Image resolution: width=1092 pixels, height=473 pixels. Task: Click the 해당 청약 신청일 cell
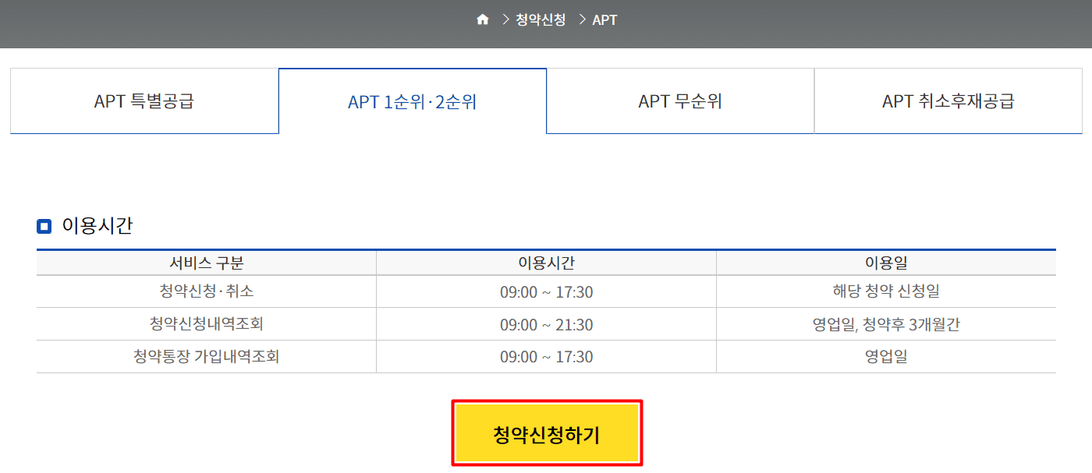[x=886, y=292]
